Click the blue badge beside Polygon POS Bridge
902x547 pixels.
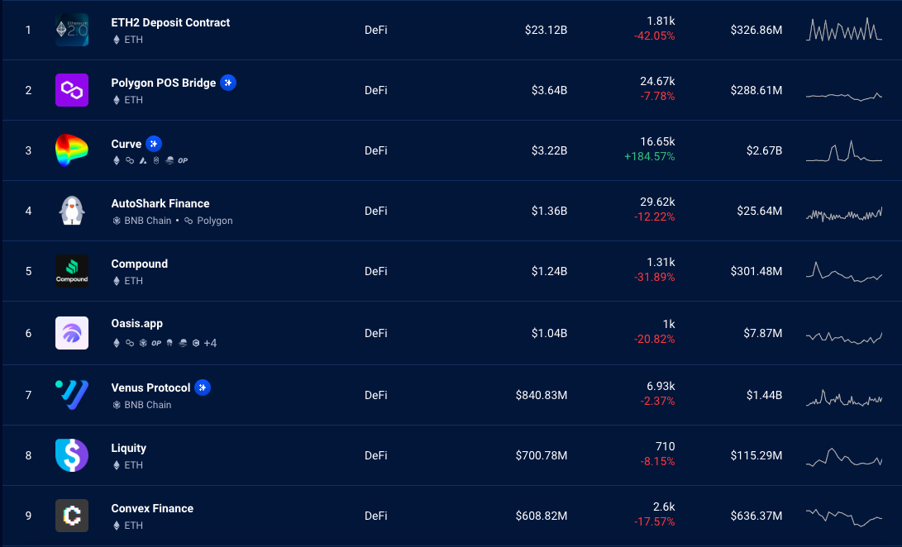pos(228,83)
